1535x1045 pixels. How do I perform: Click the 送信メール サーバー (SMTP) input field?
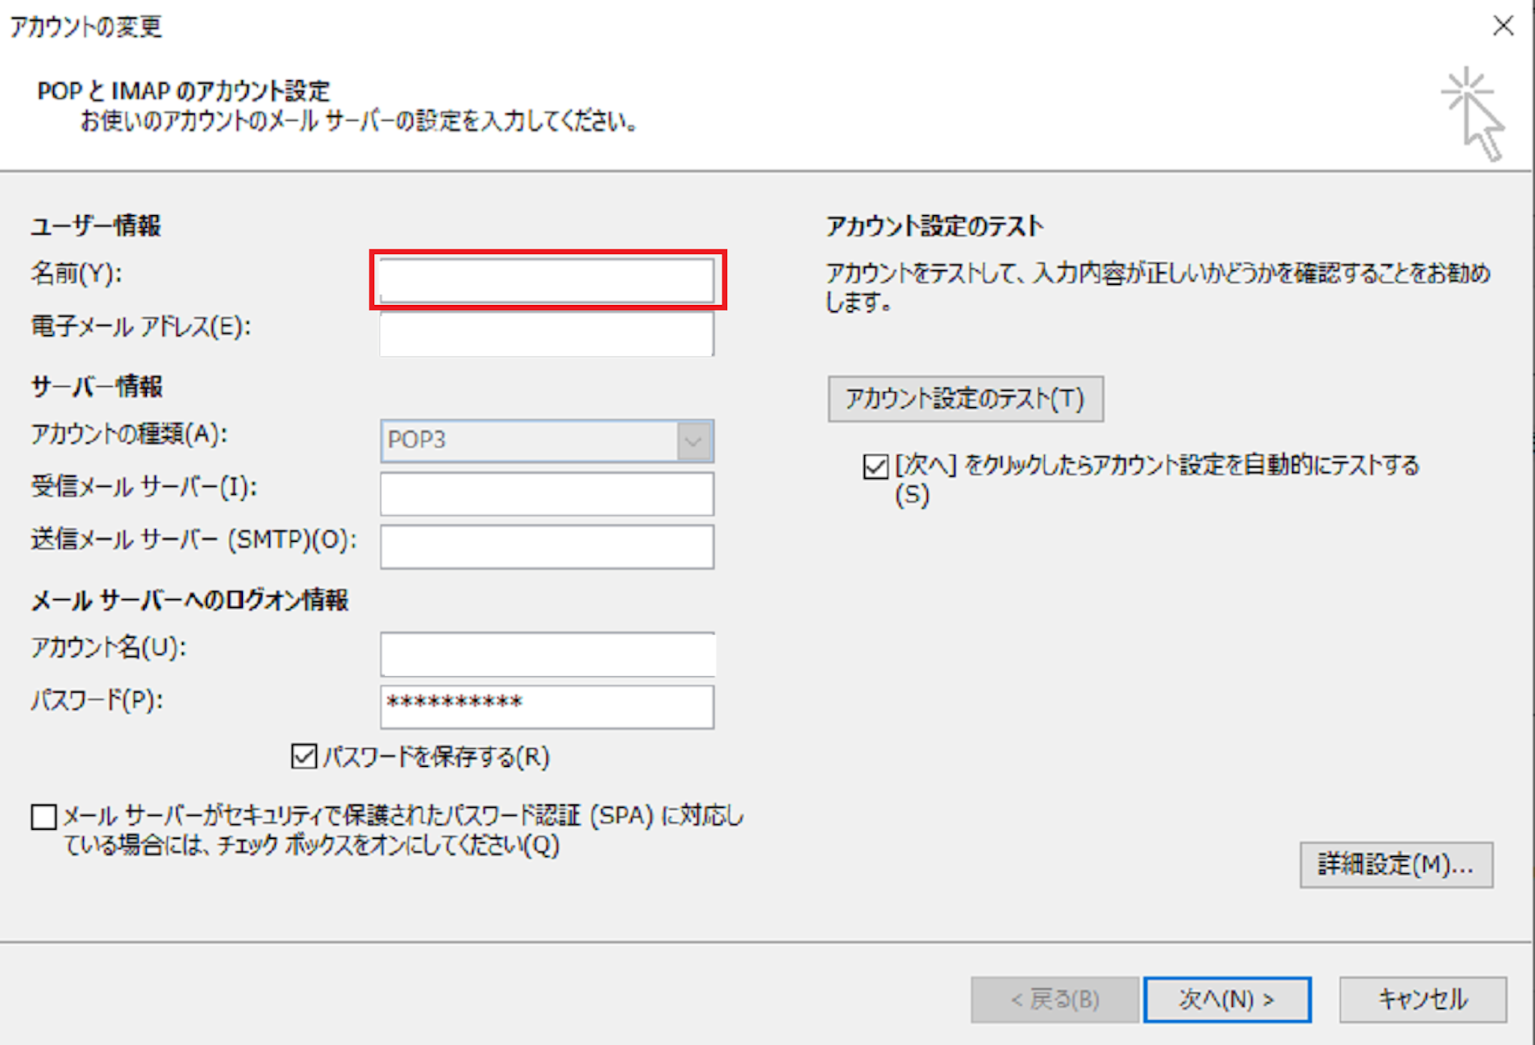546,546
